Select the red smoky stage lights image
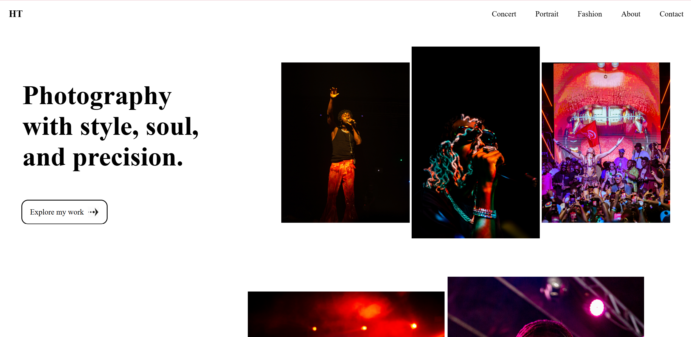 tap(346, 314)
